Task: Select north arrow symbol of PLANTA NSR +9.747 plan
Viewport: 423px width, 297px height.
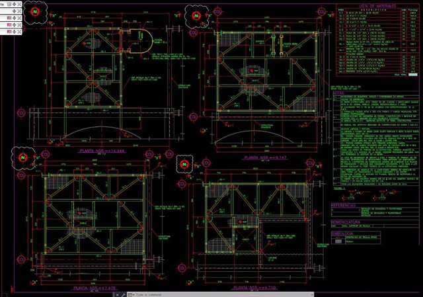Action: point(196,16)
